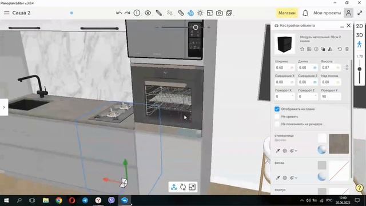Click столешница material sphere preview
The image size is (366, 206).
tap(322, 149)
